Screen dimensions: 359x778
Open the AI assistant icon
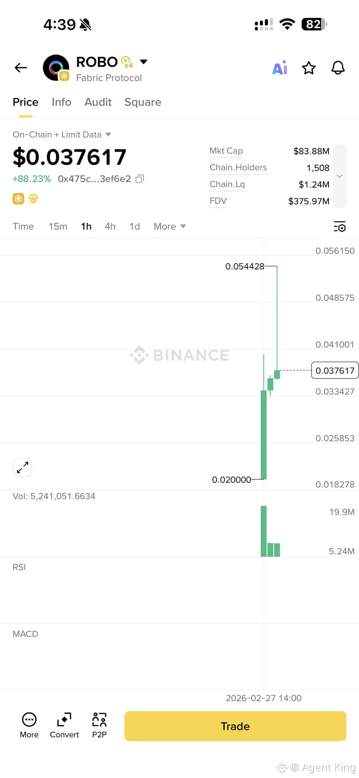(x=280, y=68)
